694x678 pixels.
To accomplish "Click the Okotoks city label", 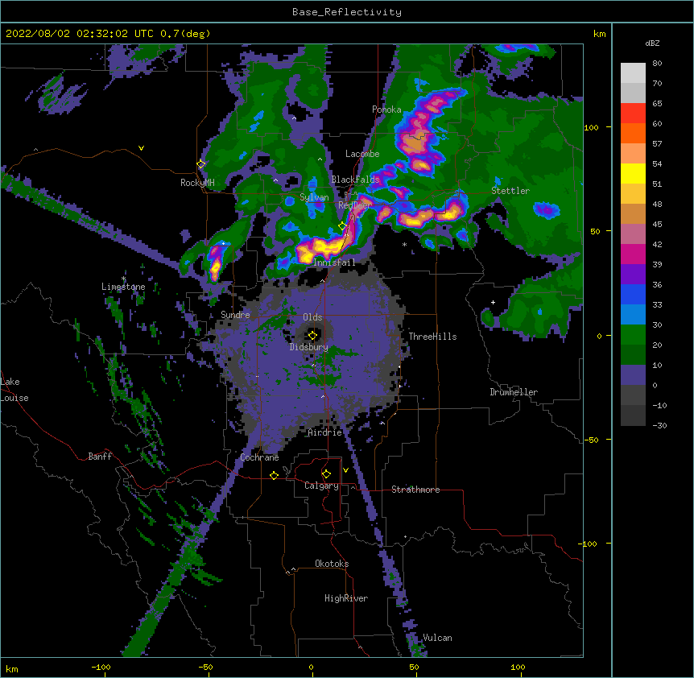I will tap(332, 564).
